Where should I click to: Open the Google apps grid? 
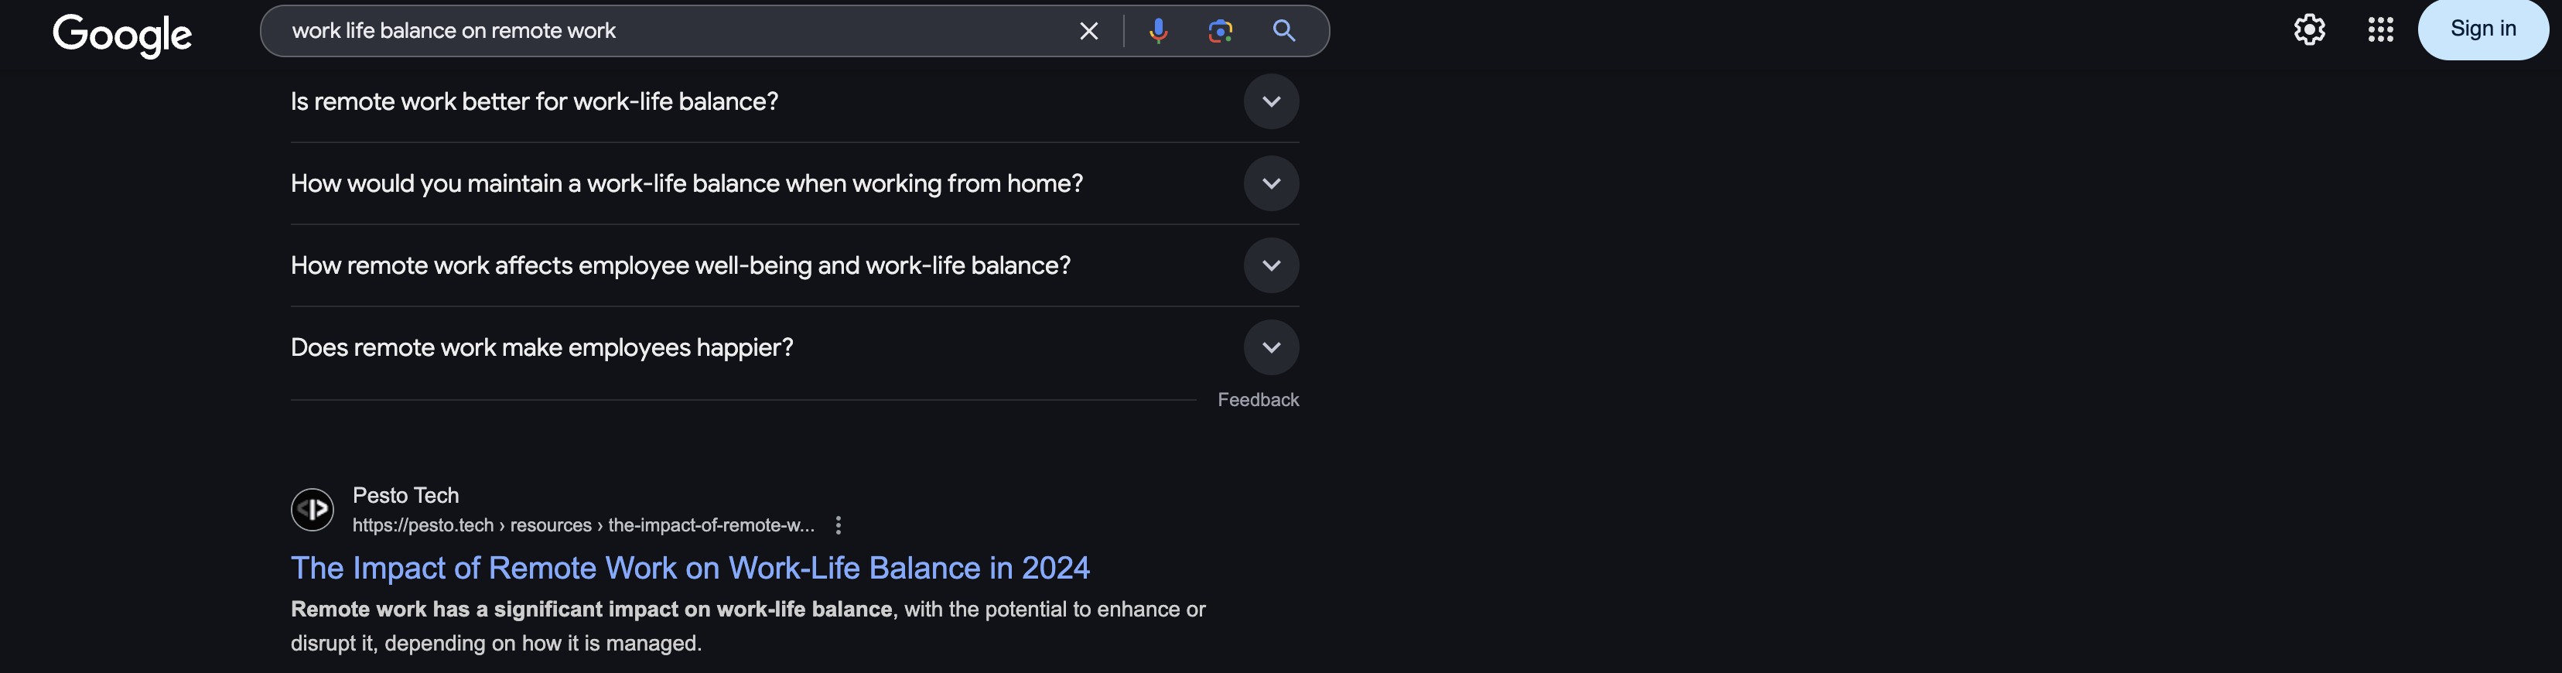click(x=2380, y=30)
